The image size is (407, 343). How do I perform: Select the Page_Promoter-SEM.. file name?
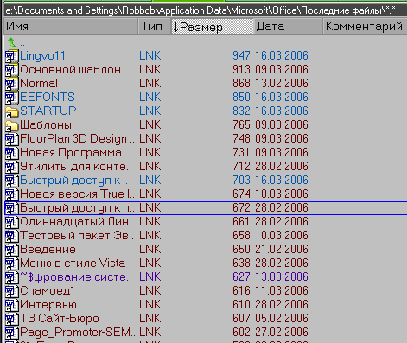coord(78,333)
